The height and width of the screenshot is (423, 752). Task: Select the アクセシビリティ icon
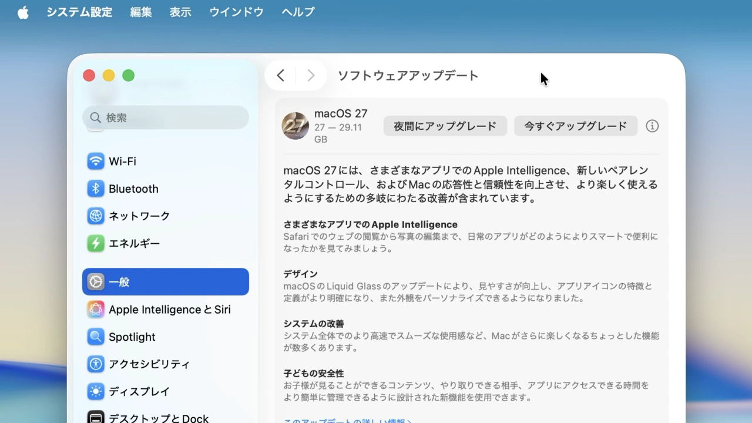(x=96, y=364)
